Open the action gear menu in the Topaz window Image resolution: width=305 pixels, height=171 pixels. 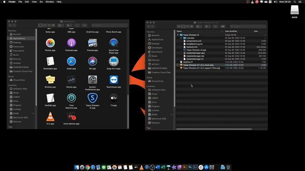[x=207, y=27]
